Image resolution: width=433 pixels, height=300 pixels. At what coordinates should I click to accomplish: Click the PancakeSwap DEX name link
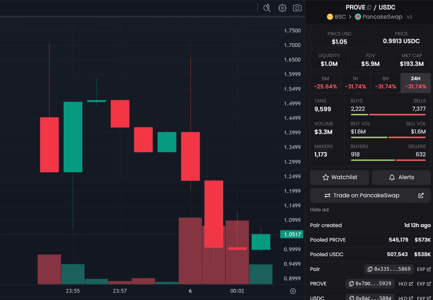click(382, 17)
